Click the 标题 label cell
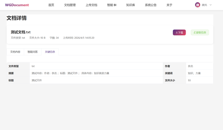 [18, 80]
